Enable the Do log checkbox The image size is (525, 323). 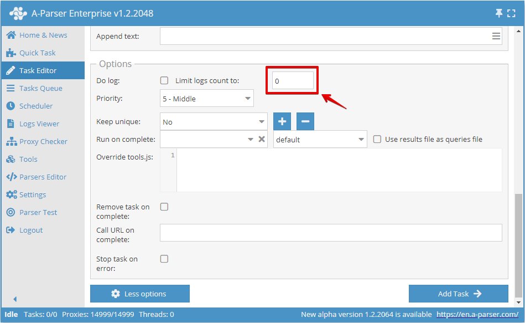pos(164,80)
